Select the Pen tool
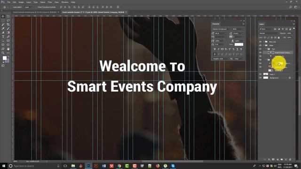 [x=8, y=37]
